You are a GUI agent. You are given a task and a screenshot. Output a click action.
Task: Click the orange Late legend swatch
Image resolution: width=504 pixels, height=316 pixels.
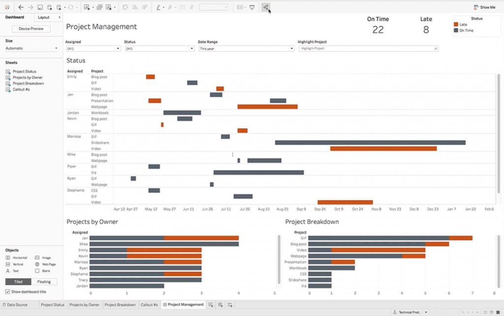pos(456,24)
